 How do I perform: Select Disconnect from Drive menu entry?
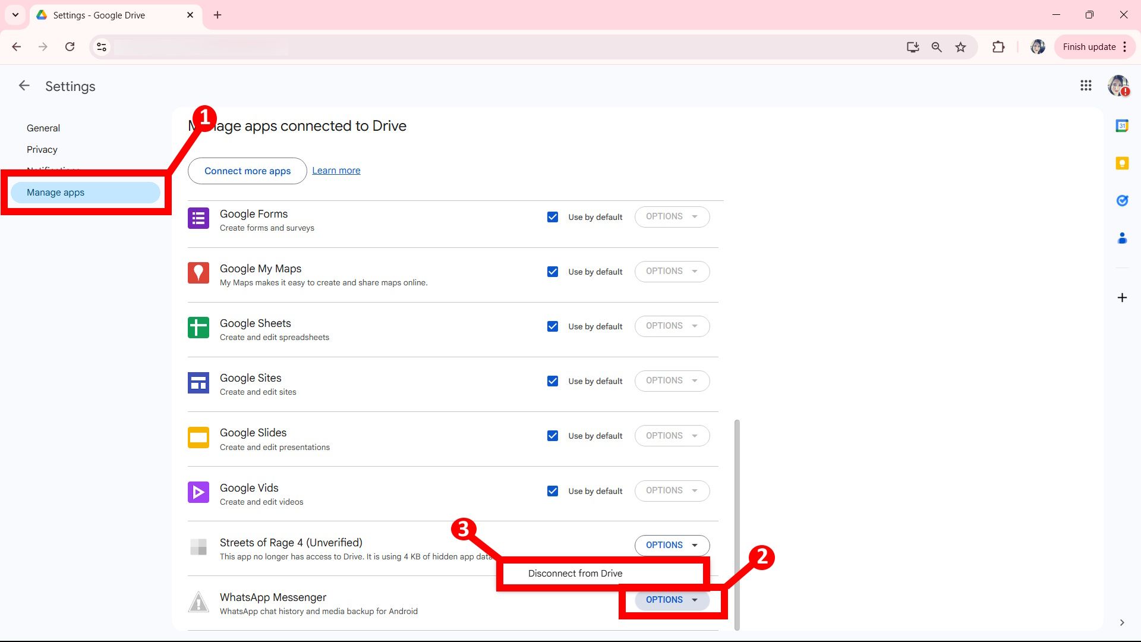(x=575, y=573)
